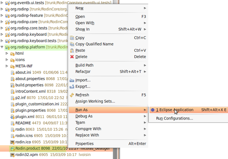Click the org.rodinp.platform project icon
The image size is (228, 159).
[x=7, y=47]
